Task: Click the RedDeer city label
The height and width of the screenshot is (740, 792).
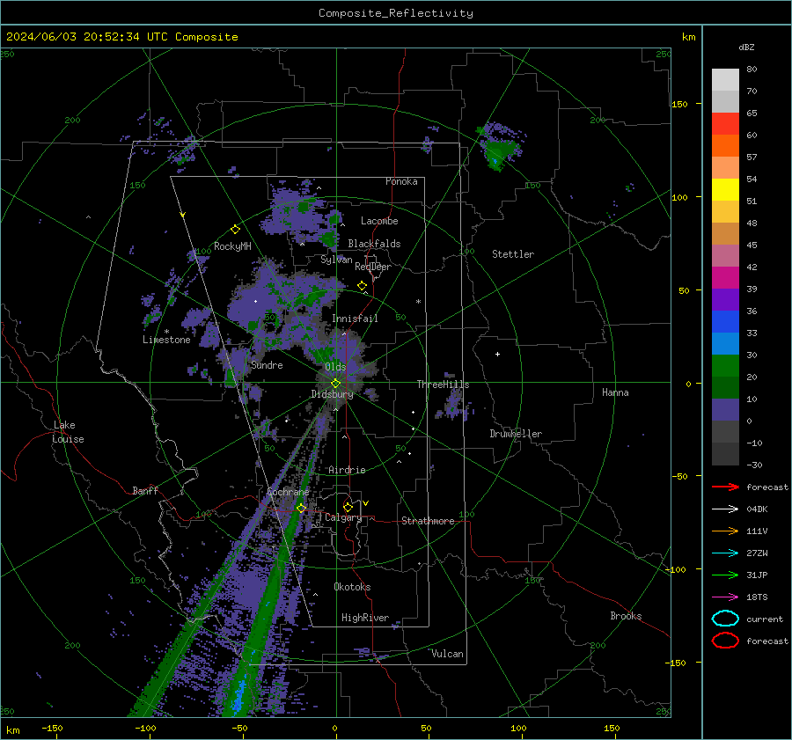Action: pos(373,267)
